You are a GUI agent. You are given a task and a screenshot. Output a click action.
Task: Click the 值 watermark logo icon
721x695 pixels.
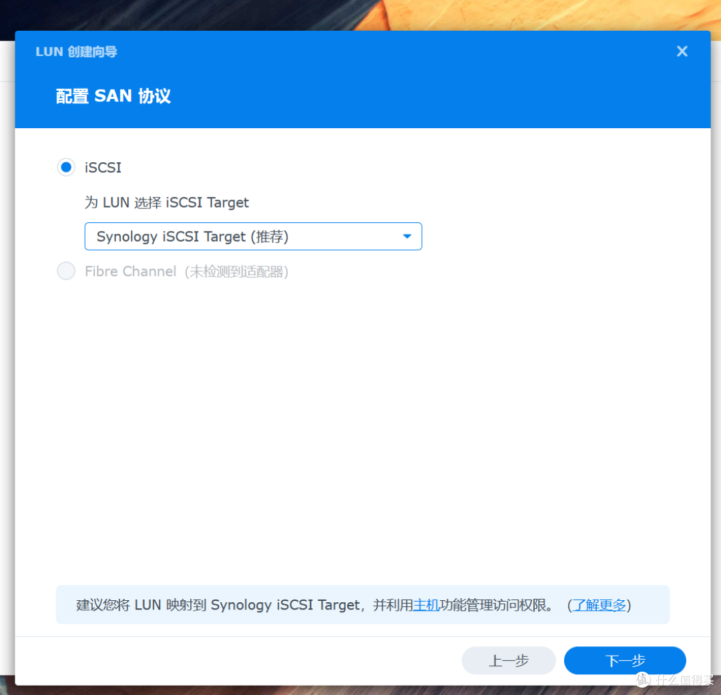click(x=642, y=679)
